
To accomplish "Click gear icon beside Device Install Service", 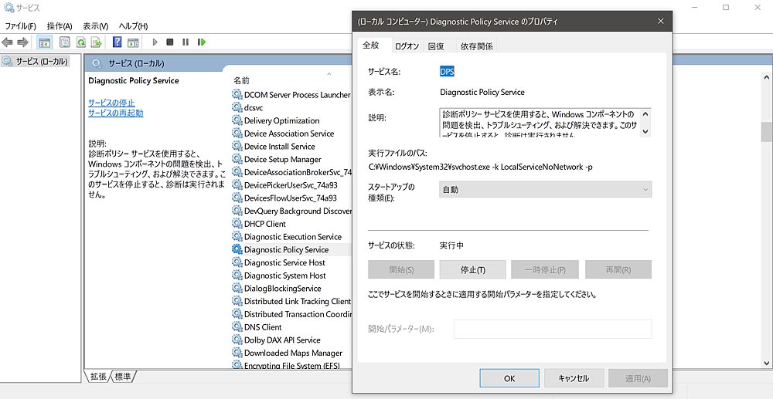I will (237, 147).
